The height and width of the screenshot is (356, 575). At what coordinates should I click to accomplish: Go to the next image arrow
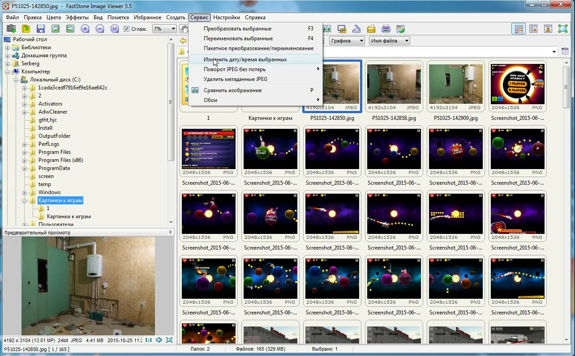pyautogui.click(x=70, y=29)
